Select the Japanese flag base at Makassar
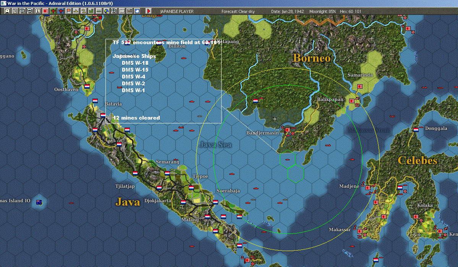 tap(360, 231)
